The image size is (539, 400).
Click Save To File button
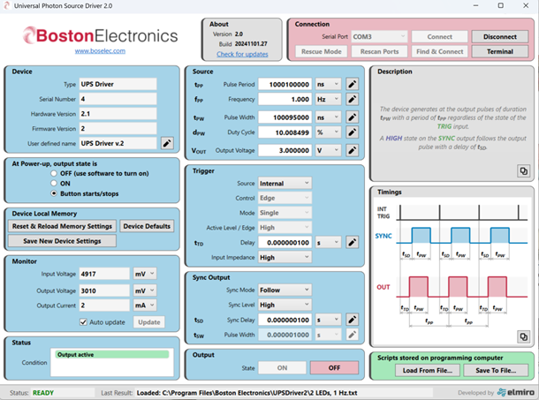pos(496,370)
